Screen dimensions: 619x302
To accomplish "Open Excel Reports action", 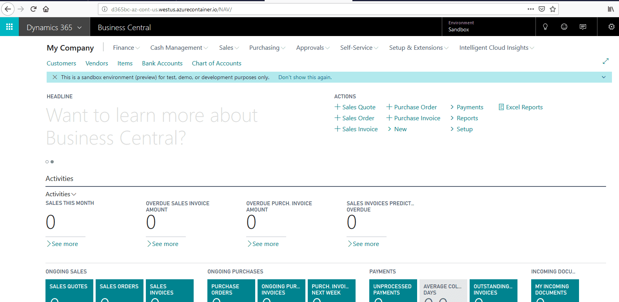I will pyautogui.click(x=521, y=107).
